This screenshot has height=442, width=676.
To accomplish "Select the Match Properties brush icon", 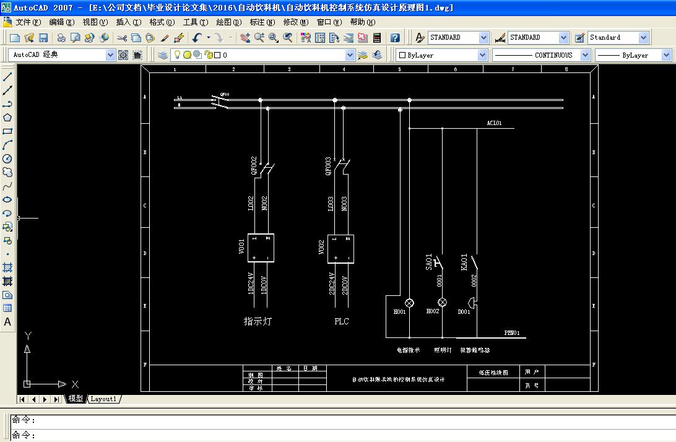I will tap(164, 38).
